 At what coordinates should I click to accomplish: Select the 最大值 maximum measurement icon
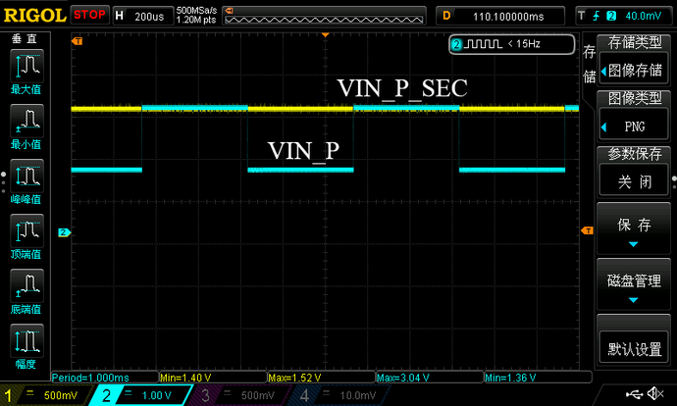point(26,72)
